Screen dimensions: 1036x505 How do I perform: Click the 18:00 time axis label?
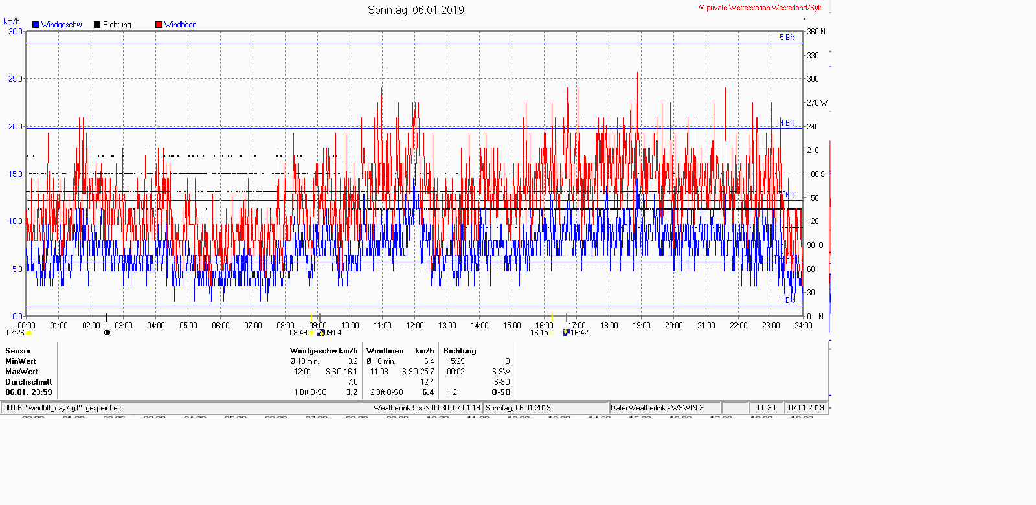pyautogui.click(x=609, y=326)
